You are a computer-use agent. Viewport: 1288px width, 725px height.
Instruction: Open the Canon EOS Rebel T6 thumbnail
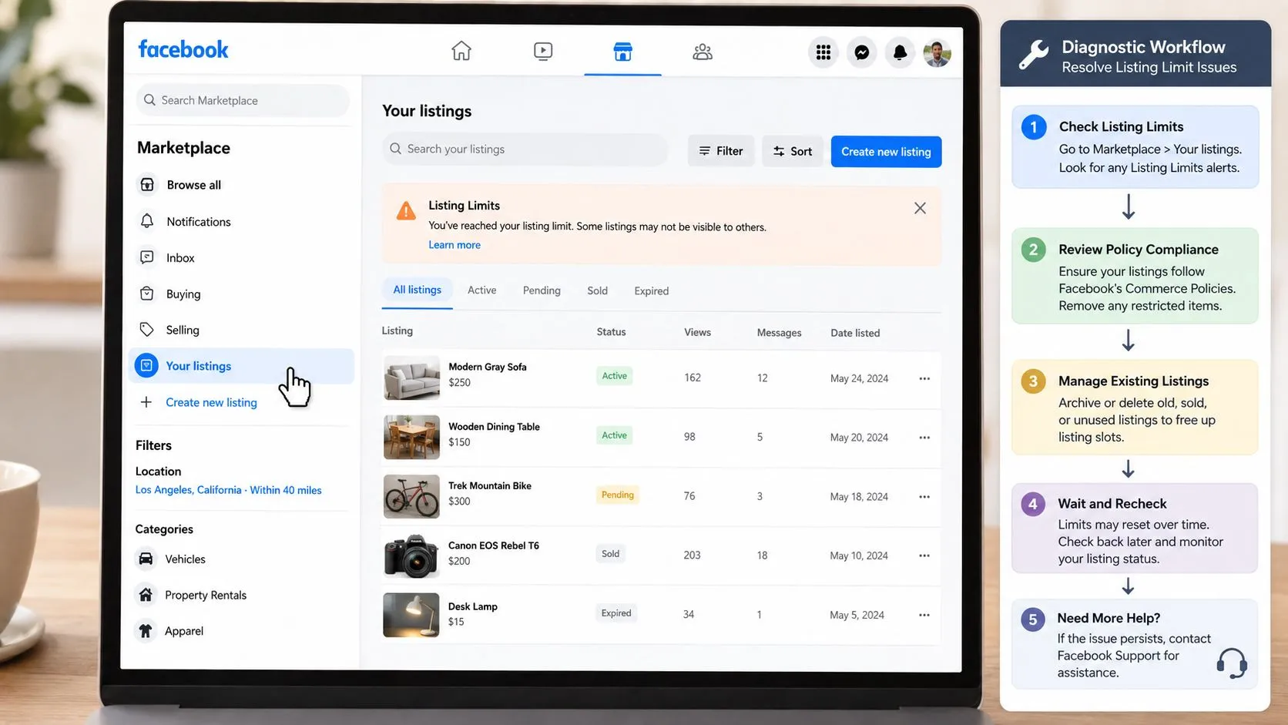411,555
